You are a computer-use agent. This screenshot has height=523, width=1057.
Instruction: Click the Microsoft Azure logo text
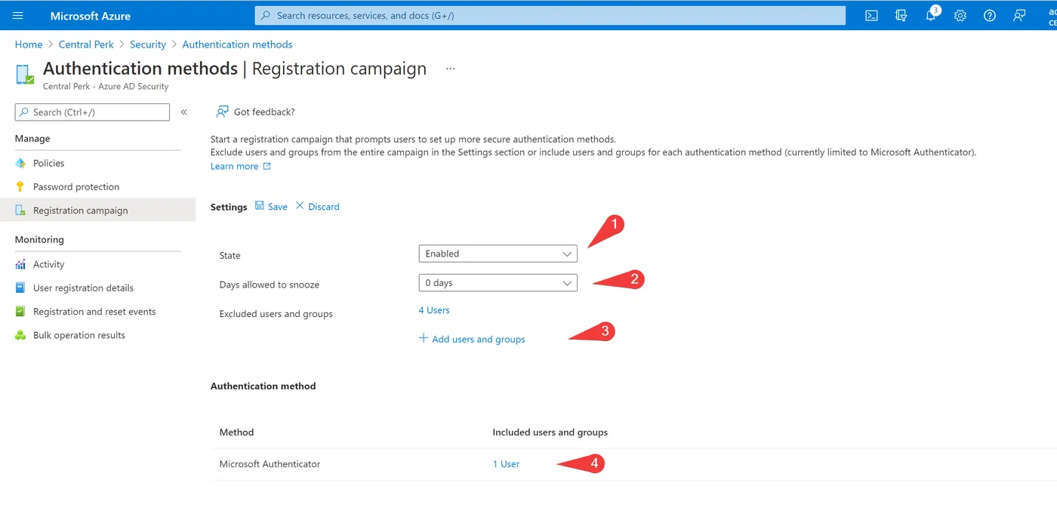coord(90,15)
